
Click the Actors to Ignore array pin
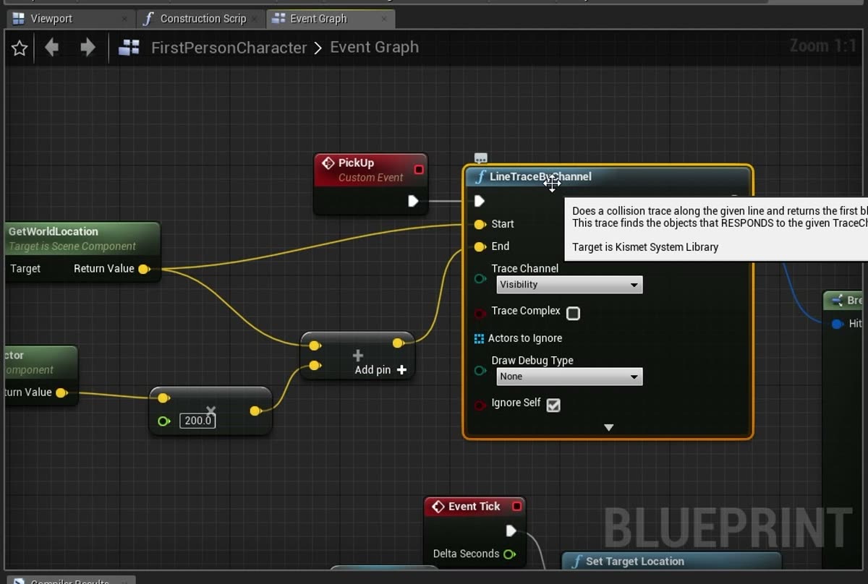click(x=479, y=338)
